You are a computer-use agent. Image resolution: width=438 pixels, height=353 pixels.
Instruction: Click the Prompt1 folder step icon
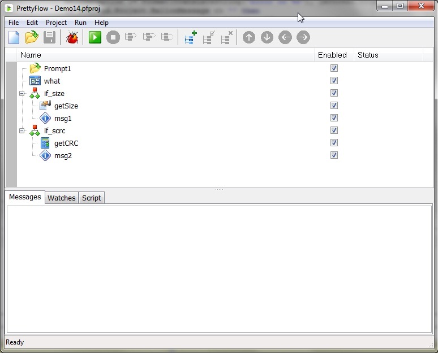[x=35, y=68]
